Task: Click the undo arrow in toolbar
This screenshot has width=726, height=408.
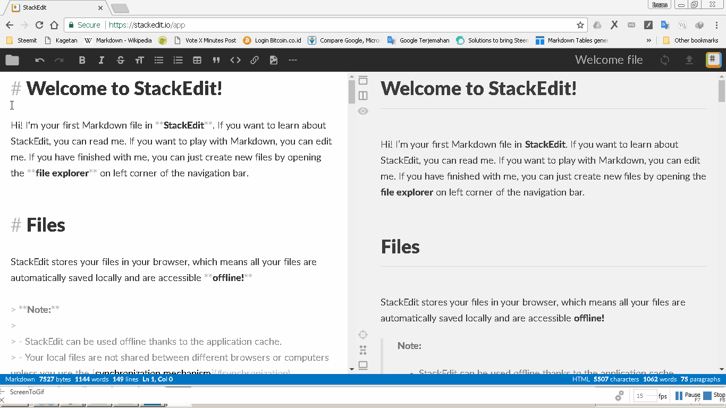Action: 40,60
